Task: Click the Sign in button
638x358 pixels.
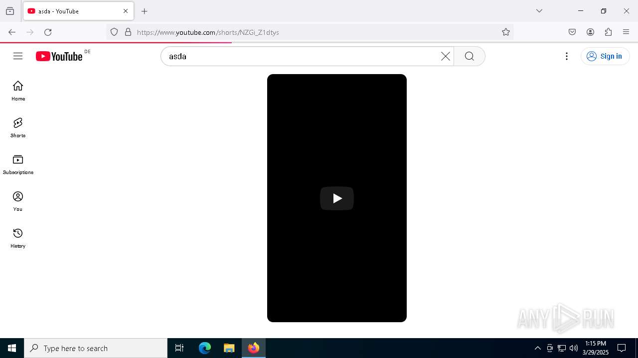Action: pyautogui.click(x=605, y=56)
